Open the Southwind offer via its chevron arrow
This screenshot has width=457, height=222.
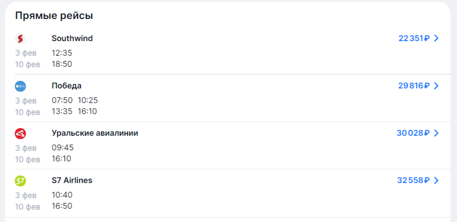tap(436, 38)
